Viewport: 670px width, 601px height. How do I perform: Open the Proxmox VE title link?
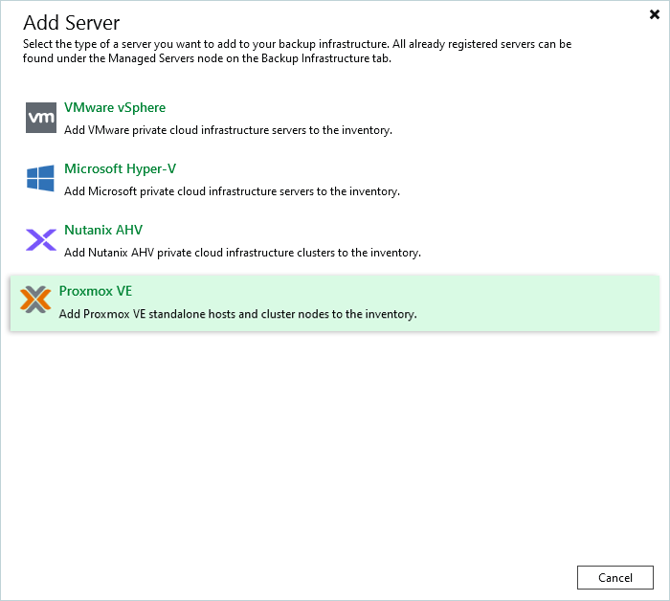click(95, 291)
